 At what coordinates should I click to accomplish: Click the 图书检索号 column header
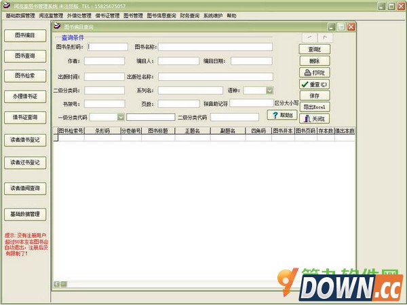point(71,131)
